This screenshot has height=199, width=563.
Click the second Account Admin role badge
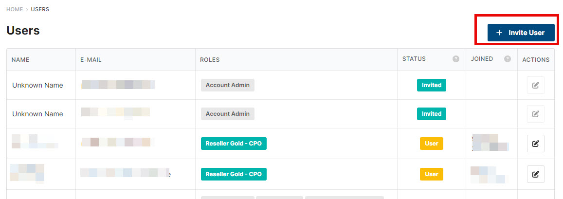pos(228,114)
